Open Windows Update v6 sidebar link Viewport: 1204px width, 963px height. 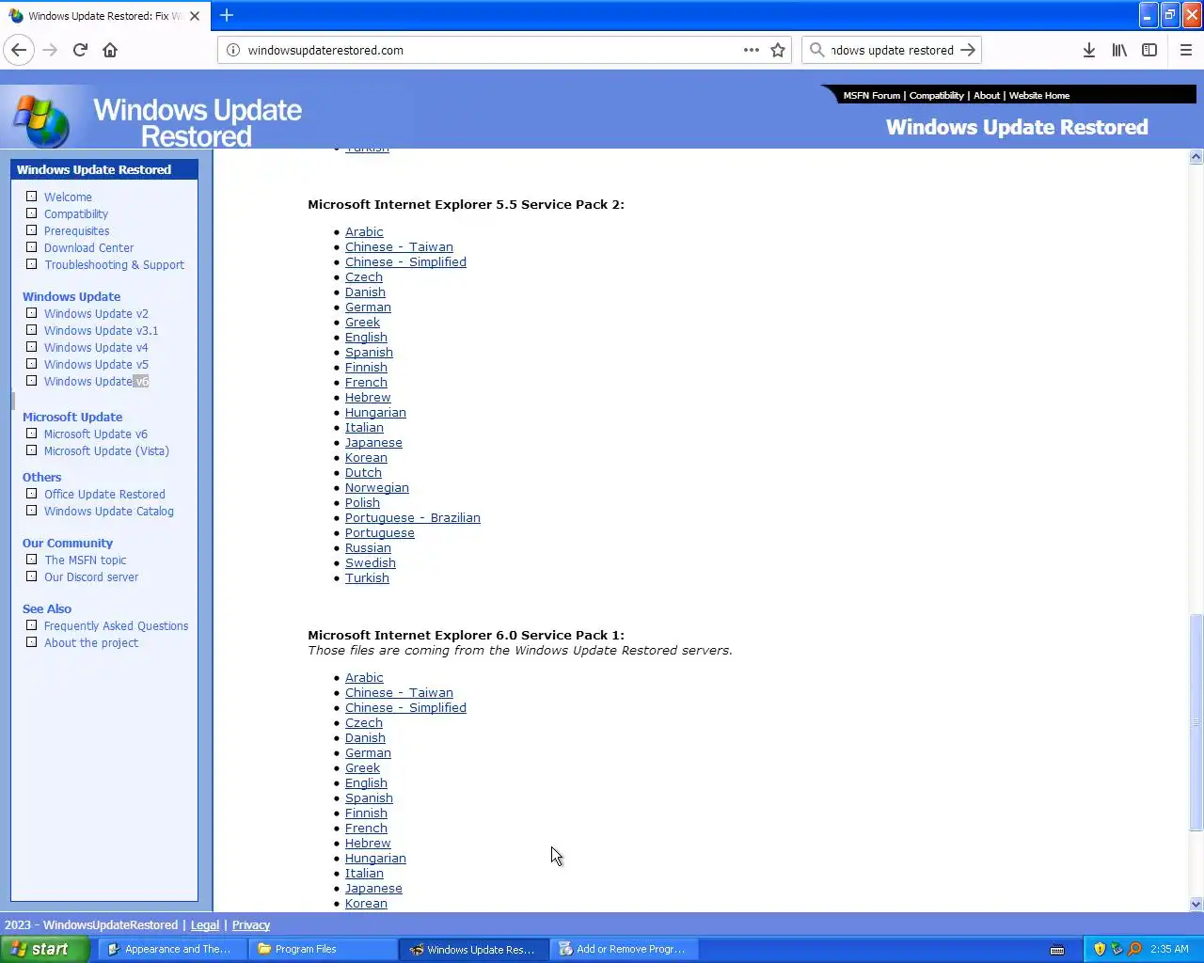(96, 381)
